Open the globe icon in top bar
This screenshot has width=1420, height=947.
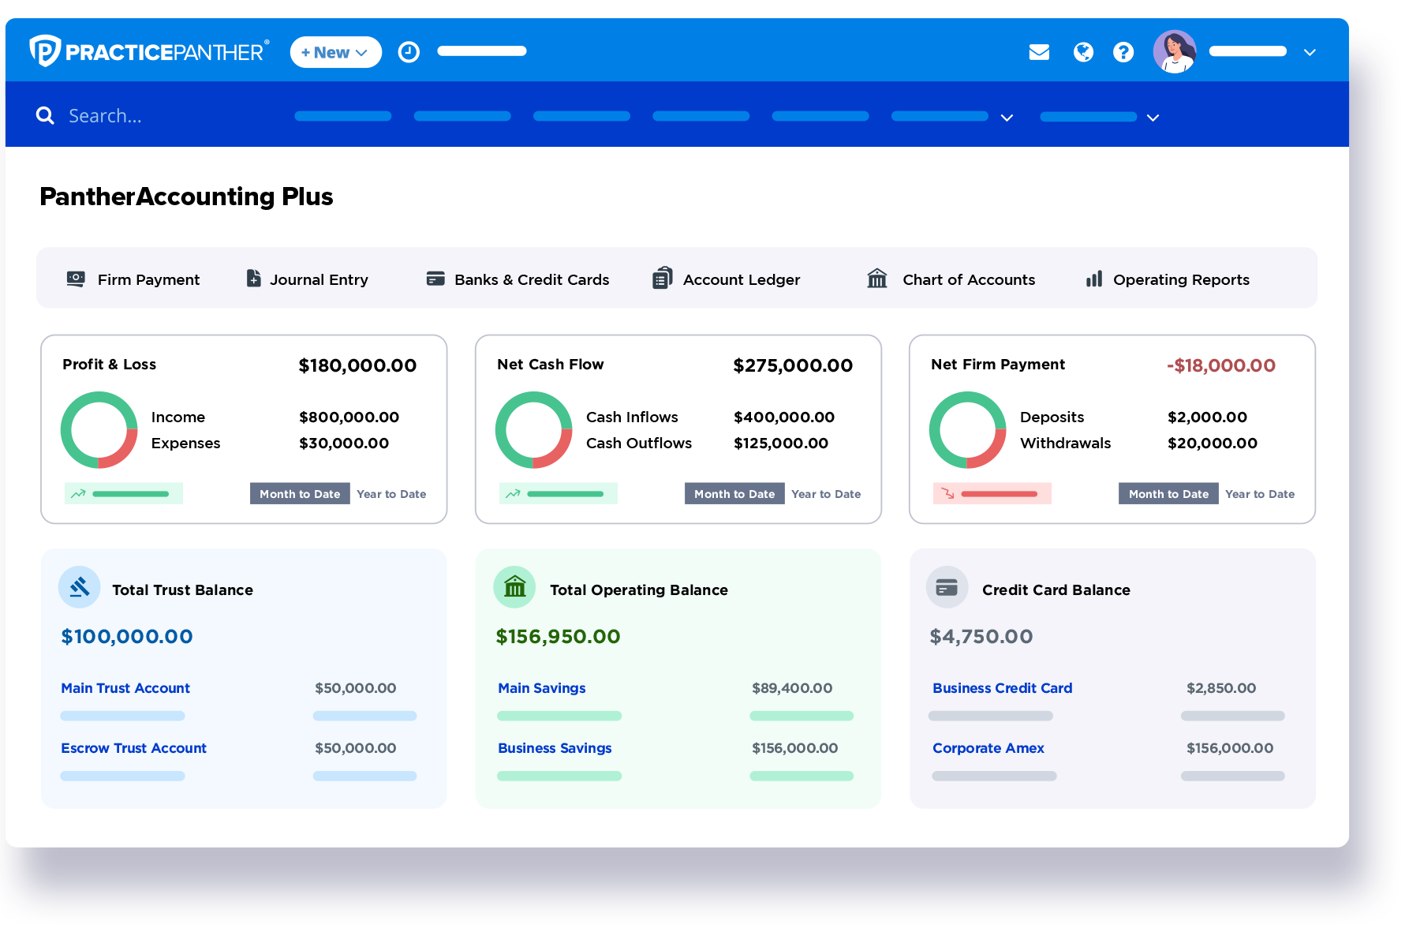click(1083, 52)
